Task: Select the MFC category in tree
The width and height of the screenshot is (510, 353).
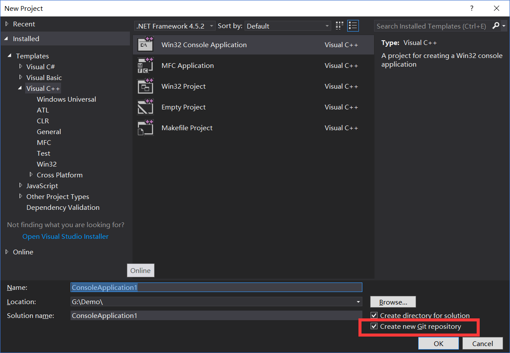Action: (44, 142)
